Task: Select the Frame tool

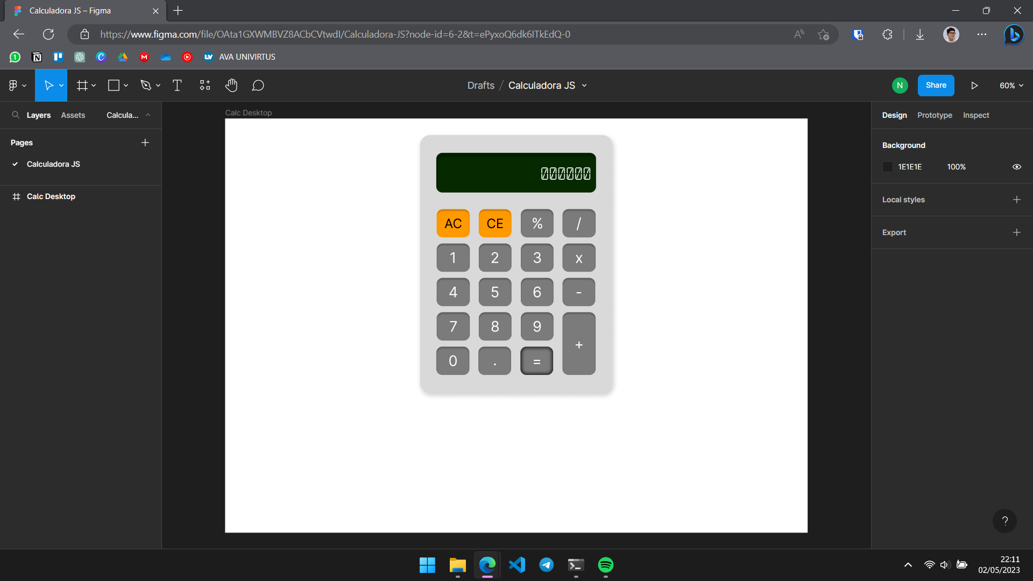Action: click(x=82, y=85)
